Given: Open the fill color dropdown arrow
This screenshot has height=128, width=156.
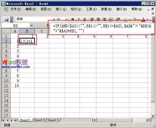Looking at the screenshot, I should pos(139,19).
